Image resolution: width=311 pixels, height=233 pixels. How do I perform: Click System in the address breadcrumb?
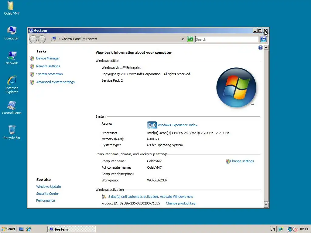pos(92,39)
